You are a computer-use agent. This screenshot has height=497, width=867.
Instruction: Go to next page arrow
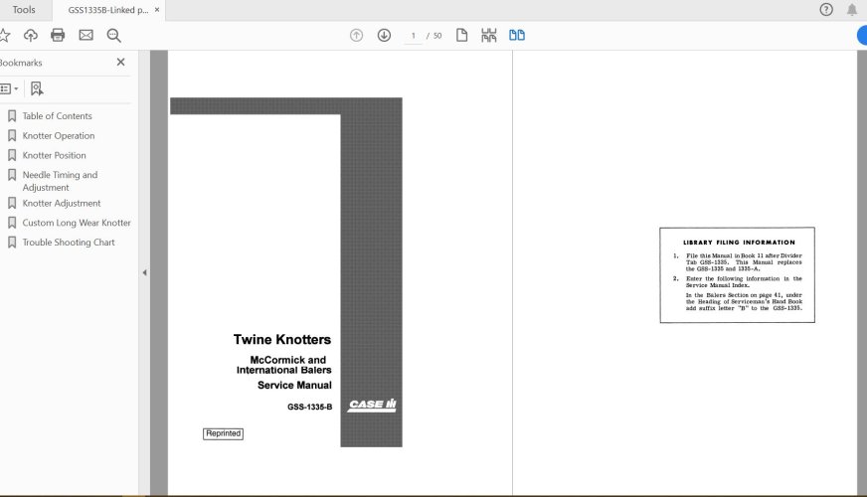tap(384, 36)
